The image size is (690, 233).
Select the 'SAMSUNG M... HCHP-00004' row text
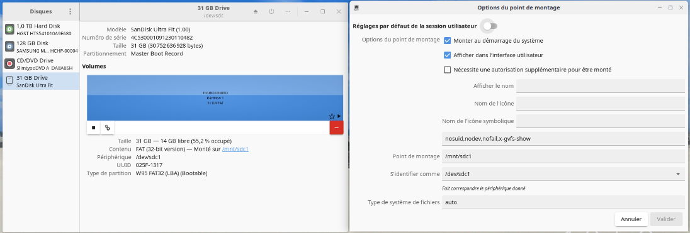[x=47, y=50]
